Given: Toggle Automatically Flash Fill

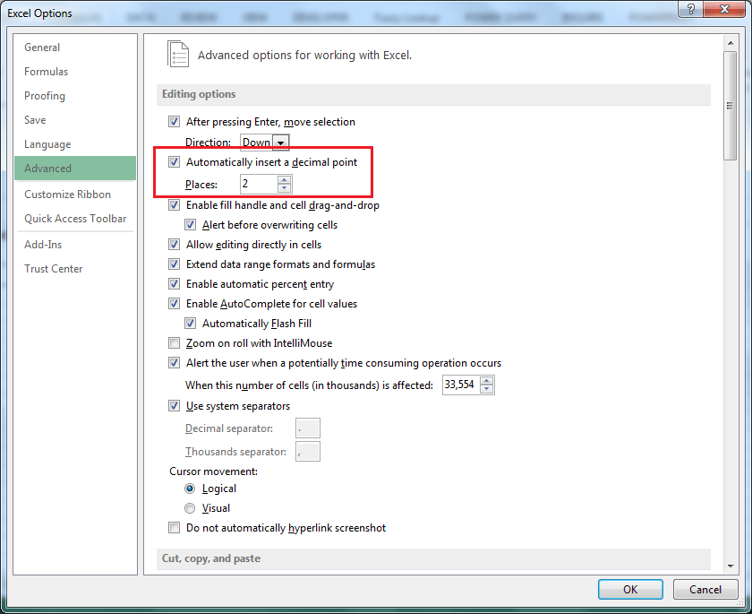Looking at the screenshot, I should [191, 323].
